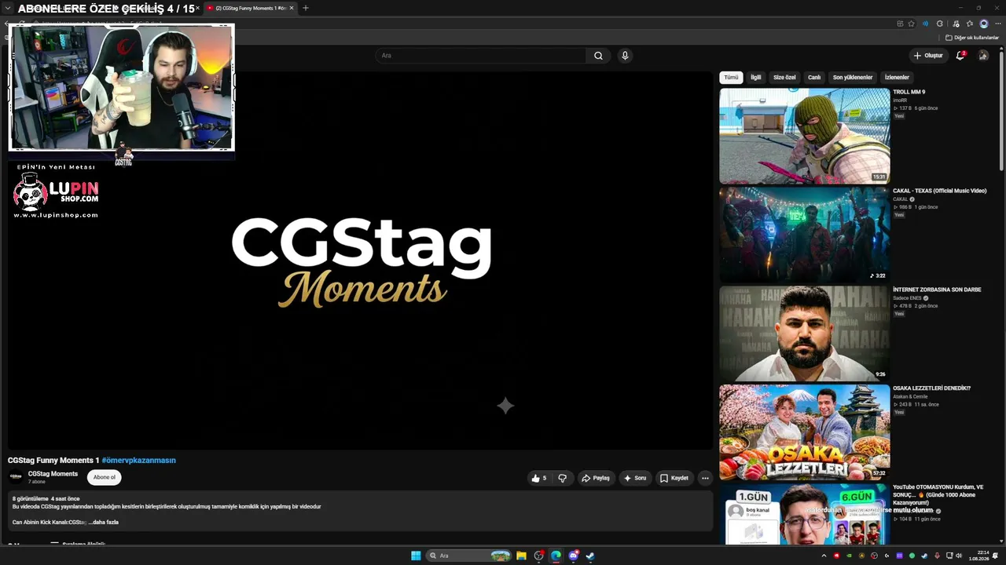Click the 'İNTERNET ZORBASINA SON DARBE' title
1006x565 pixels.
(x=937, y=290)
